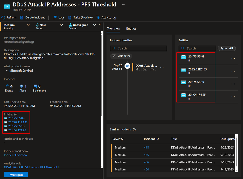The image size is (243, 179).
Task: Select entity 20.175.55.10 in Entities panel
Action: [x=196, y=82]
